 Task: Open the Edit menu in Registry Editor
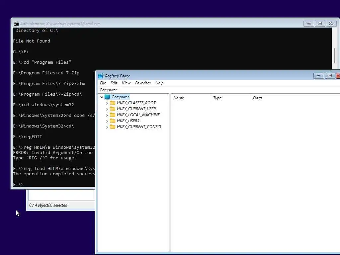[114, 83]
